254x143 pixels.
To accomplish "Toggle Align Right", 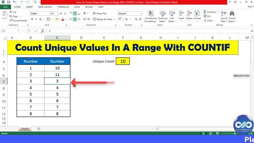I will tap(79, 19).
